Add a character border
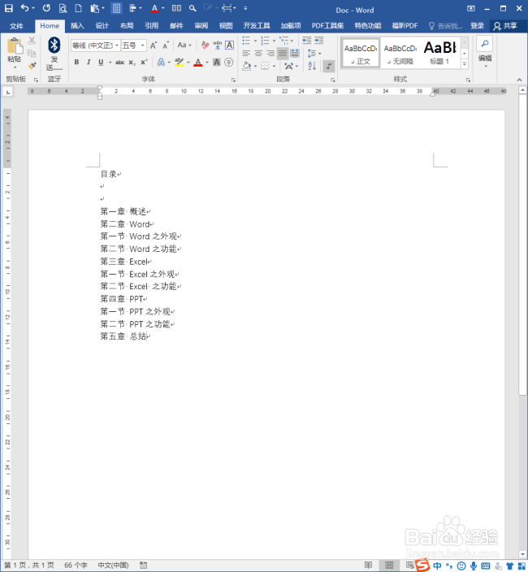Image resolution: width=528 pixels, height=572 pixels. point(229,45)
